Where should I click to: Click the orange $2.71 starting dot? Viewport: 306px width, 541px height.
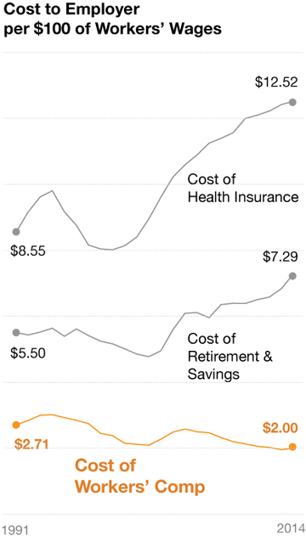click(16, 425)
